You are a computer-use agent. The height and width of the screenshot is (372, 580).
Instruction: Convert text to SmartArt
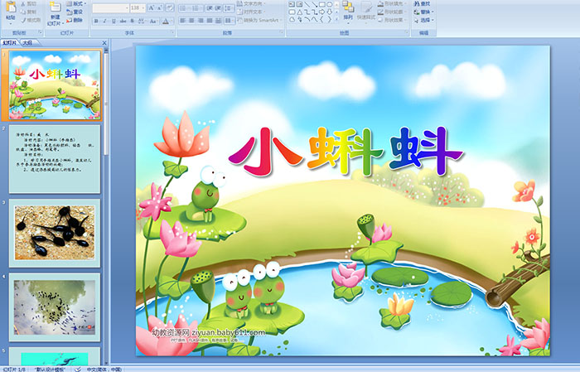coord(259,20)
